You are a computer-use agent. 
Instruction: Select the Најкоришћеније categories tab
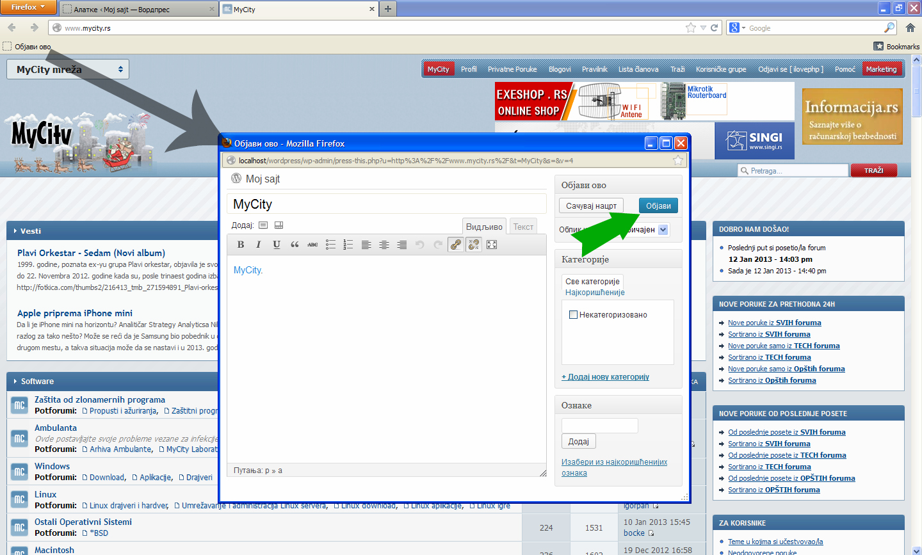tap(595, 293)
